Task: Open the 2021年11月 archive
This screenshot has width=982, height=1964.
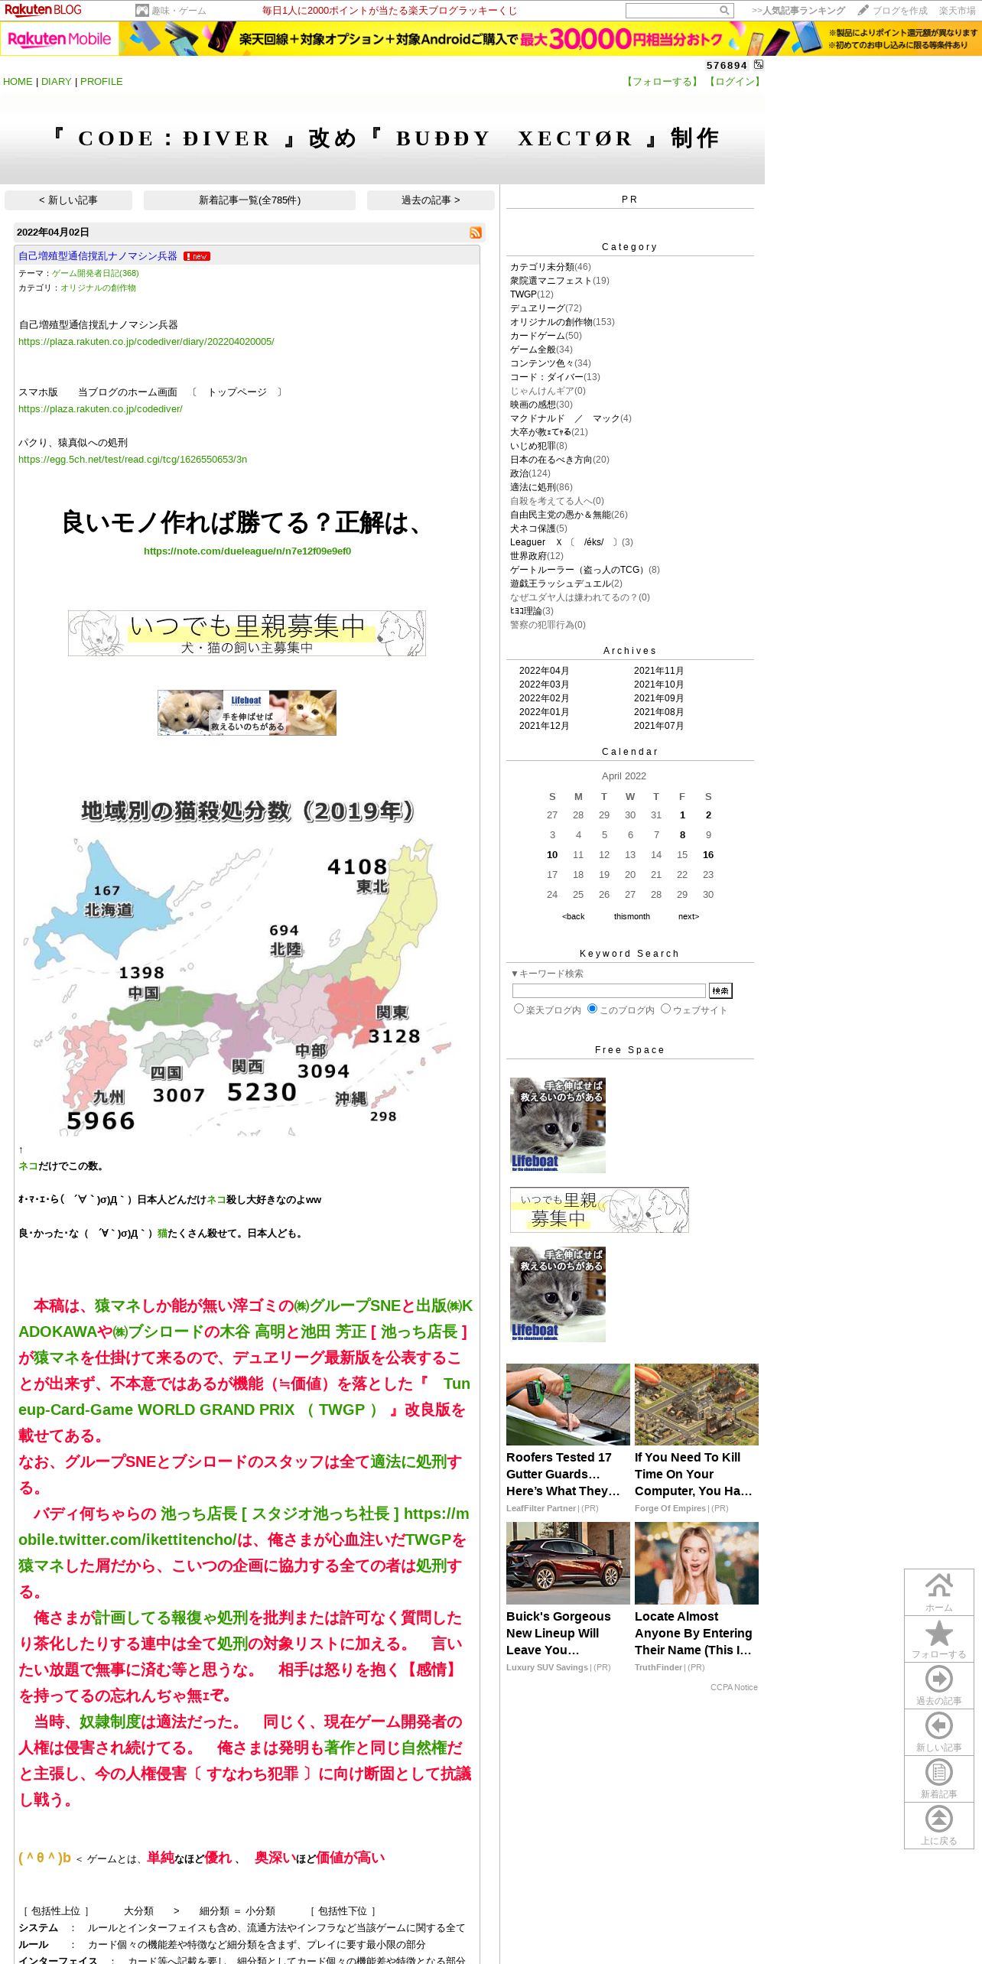Action: click(658, 671)
